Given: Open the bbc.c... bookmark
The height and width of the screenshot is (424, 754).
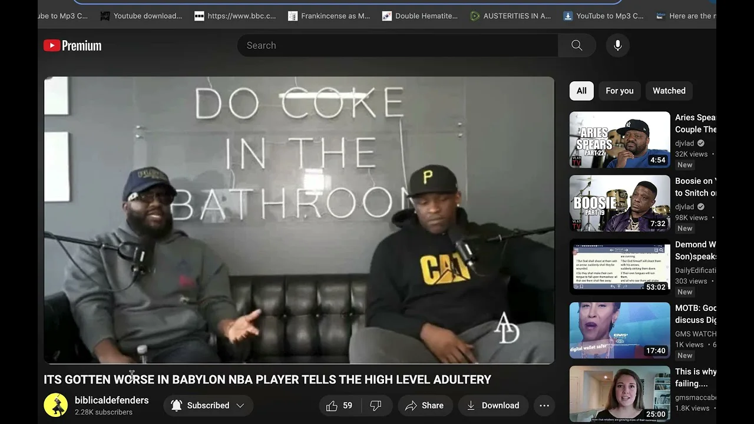Looking at the screenshot, I should coord(235,16).
